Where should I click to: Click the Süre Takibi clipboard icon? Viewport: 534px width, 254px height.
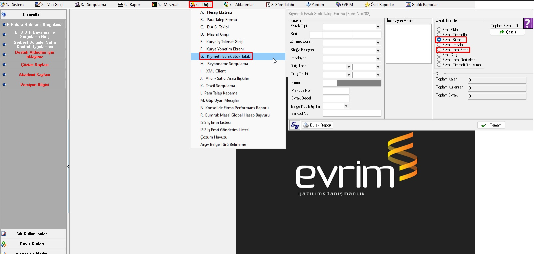268,4
